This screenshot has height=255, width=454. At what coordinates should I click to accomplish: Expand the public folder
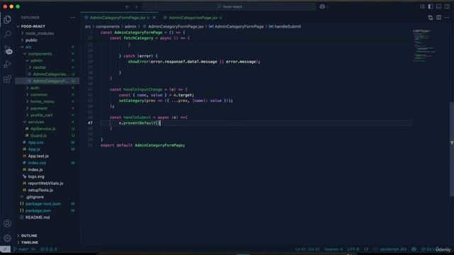[31, 40]
